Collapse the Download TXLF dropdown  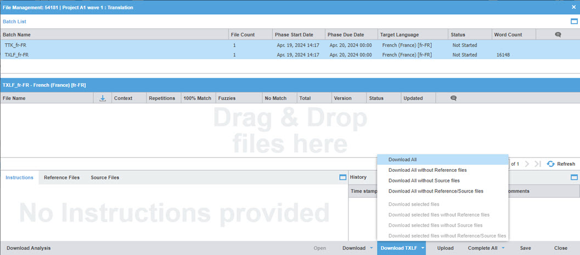point(423,248)
